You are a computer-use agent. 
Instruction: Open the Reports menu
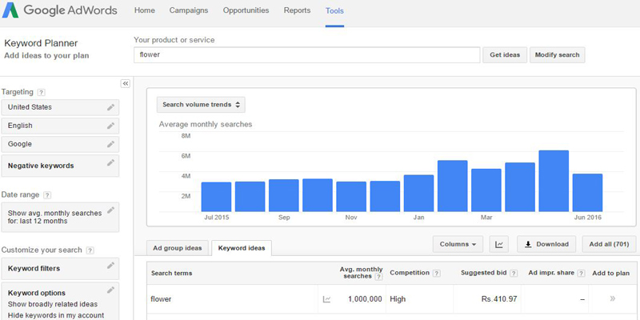[x=297, y=10]
